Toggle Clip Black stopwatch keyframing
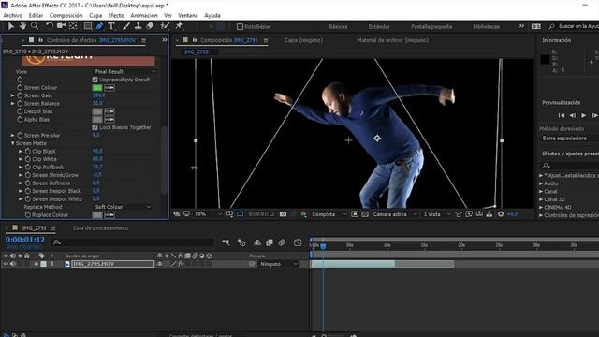The width and height of the screenshot is (599, 337). coord(28,152)
